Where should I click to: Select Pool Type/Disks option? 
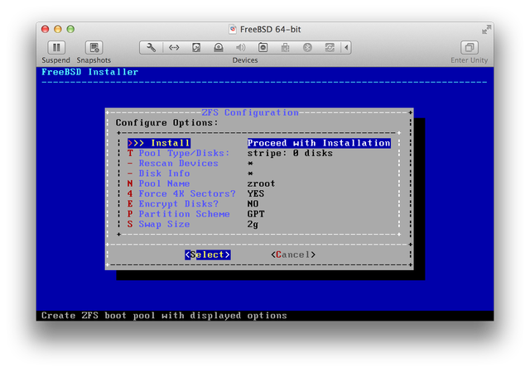(179, 153)
